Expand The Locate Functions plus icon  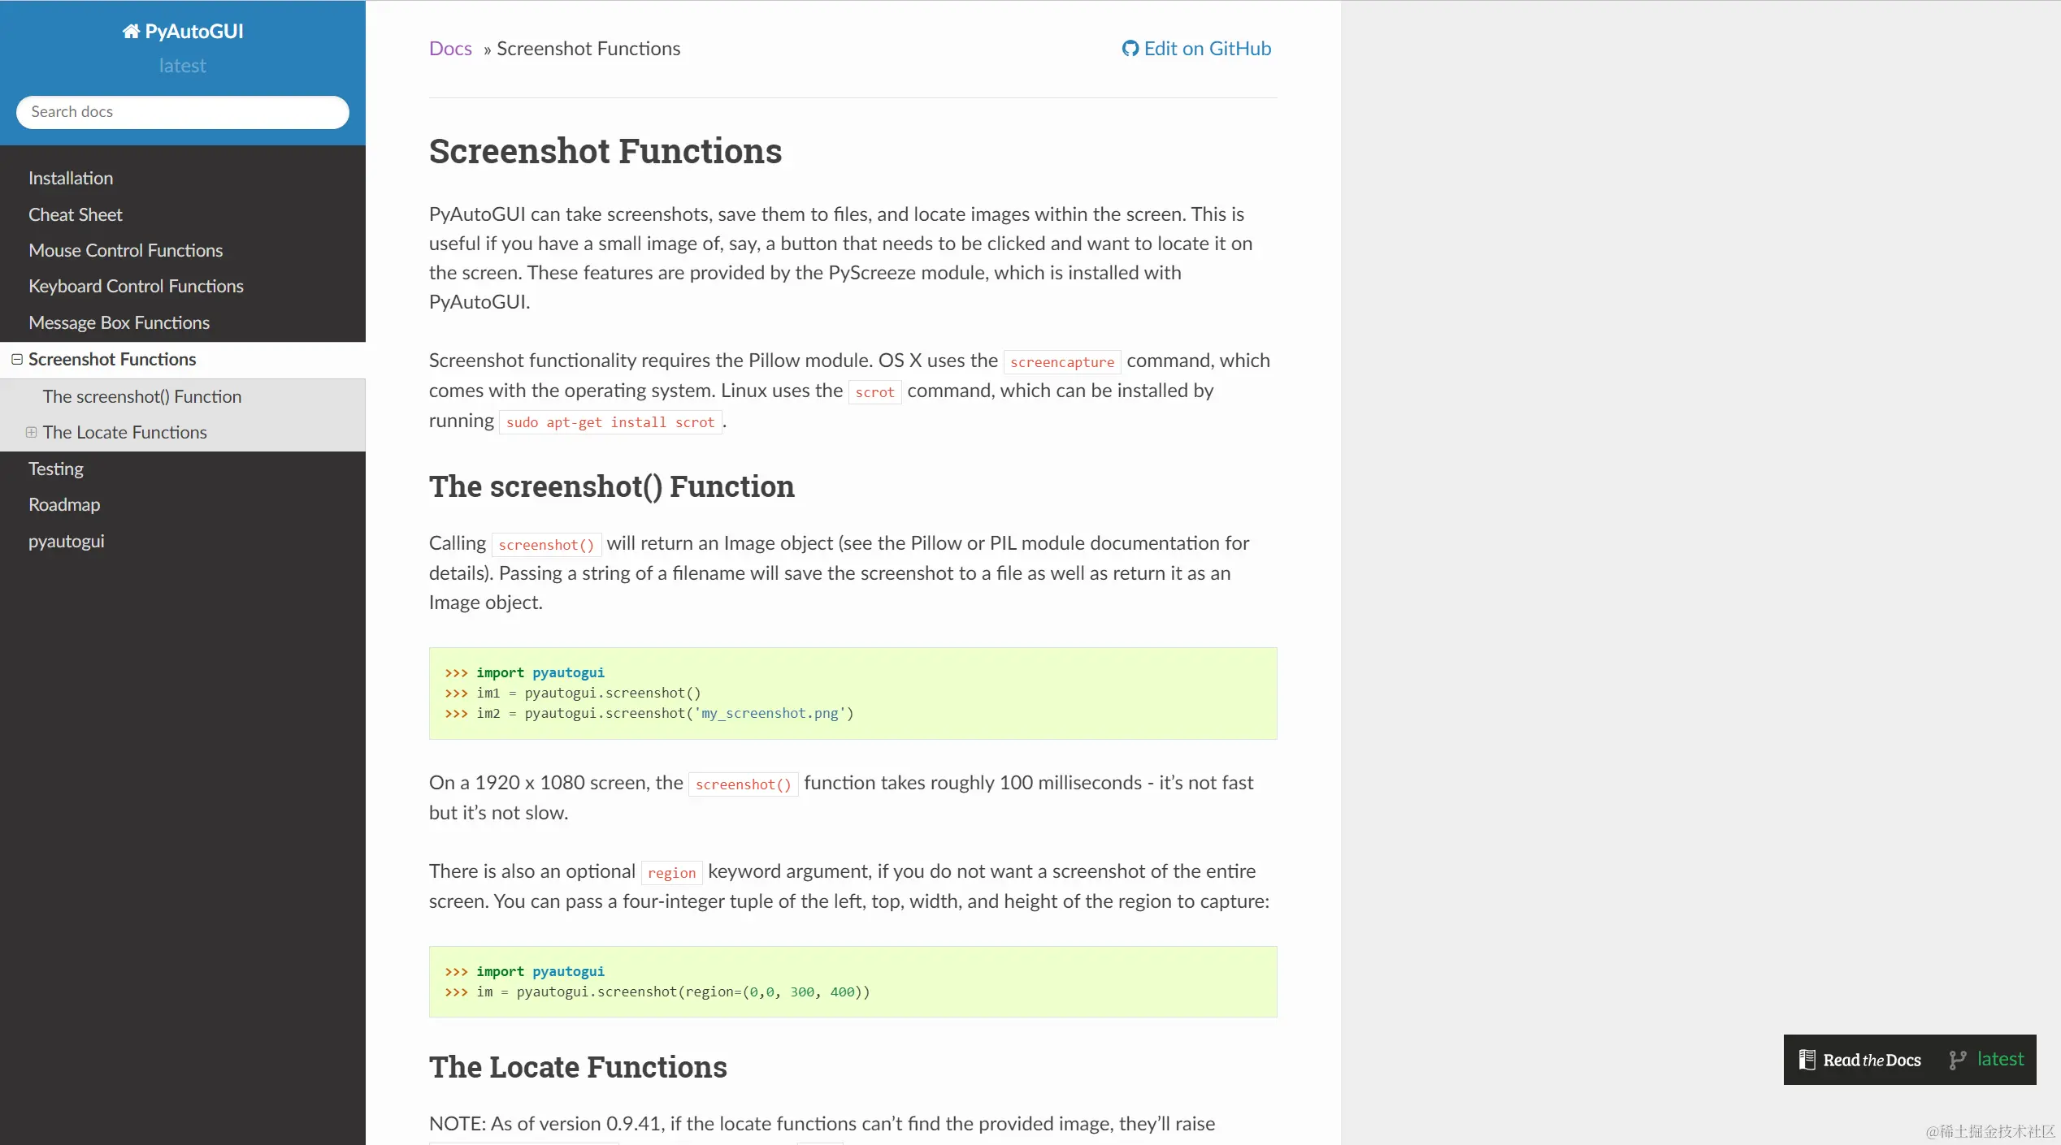coord(31,432)
